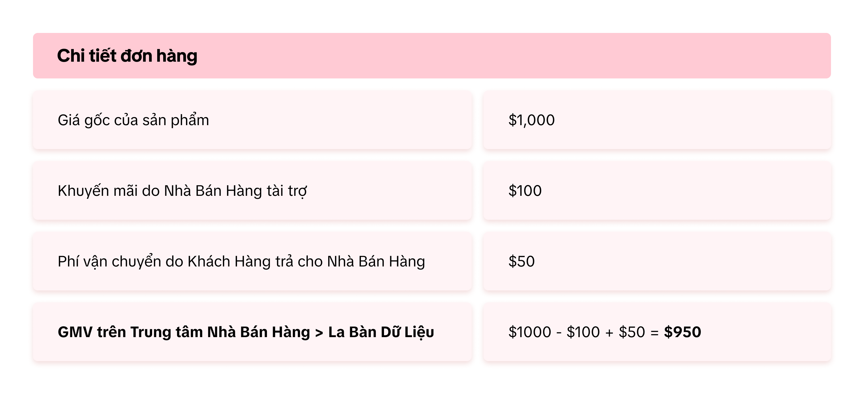Click the minus sign in the formula
This screenshot has height=394, width=864.
559,333
